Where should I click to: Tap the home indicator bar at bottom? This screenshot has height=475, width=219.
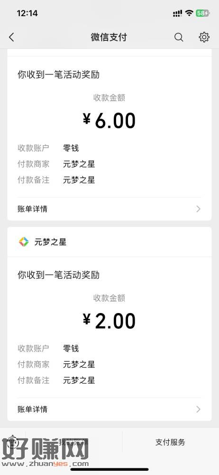coord(109,470)
